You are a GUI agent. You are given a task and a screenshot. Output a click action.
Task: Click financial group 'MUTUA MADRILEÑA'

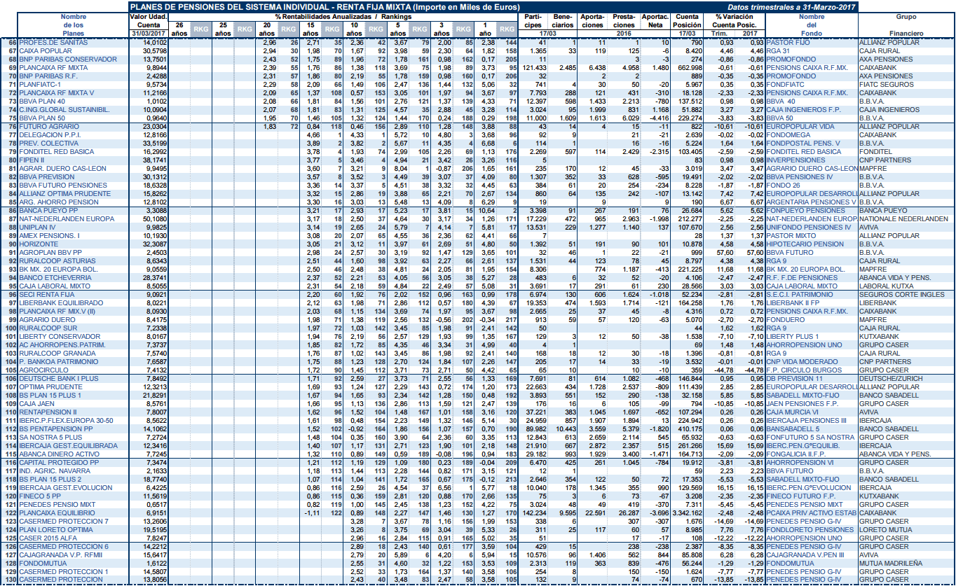(x=889, y=562)
